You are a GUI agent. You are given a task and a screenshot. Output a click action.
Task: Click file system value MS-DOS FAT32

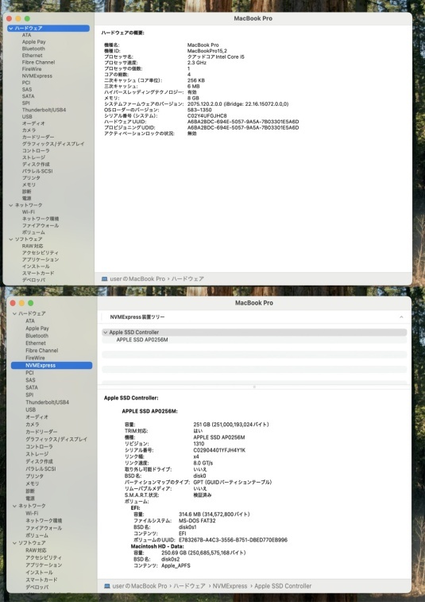[x=197, y=521]
